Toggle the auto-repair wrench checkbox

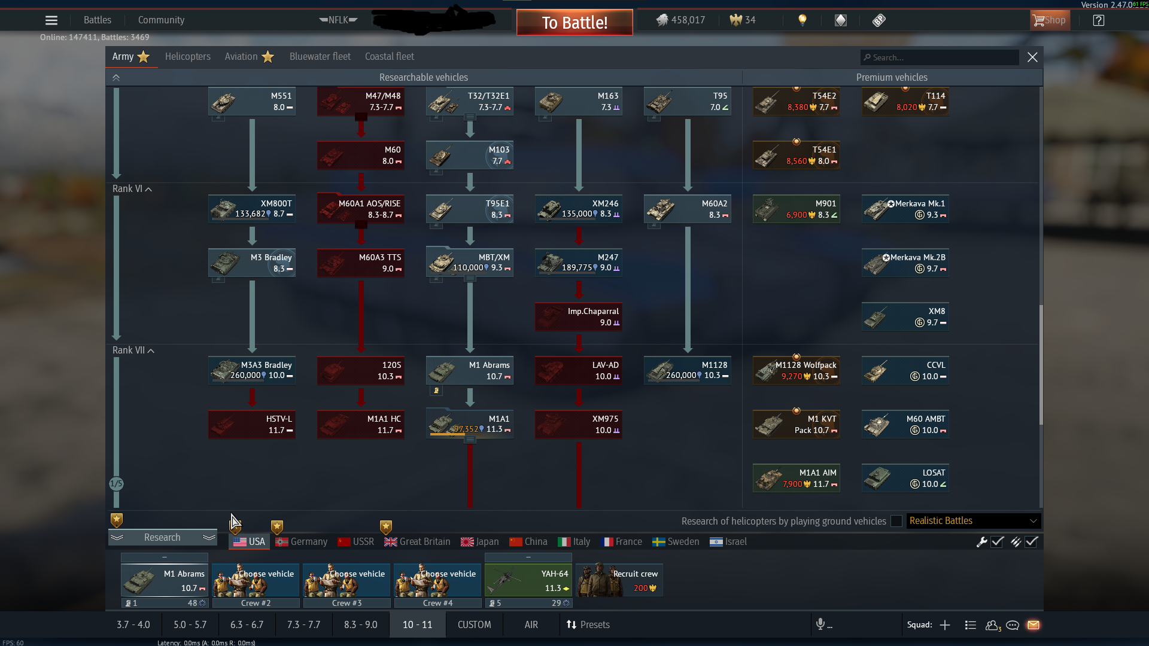(x=997, y=542)
